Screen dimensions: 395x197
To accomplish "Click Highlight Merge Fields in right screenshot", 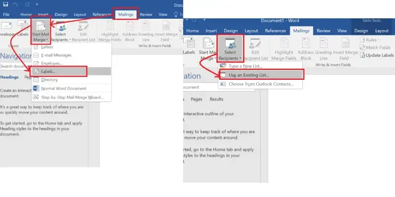I will [x=284, y=49].
